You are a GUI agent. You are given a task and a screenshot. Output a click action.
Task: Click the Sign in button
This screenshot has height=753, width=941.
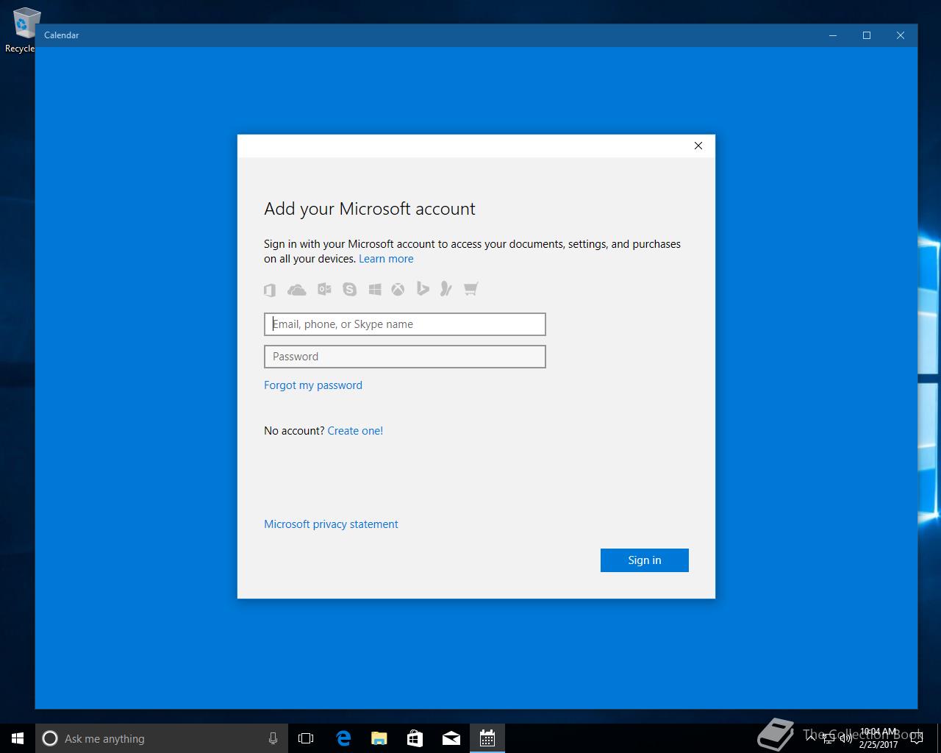645,560
